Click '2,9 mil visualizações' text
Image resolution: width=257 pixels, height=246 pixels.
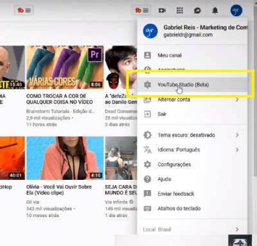(x=48, y=118)
